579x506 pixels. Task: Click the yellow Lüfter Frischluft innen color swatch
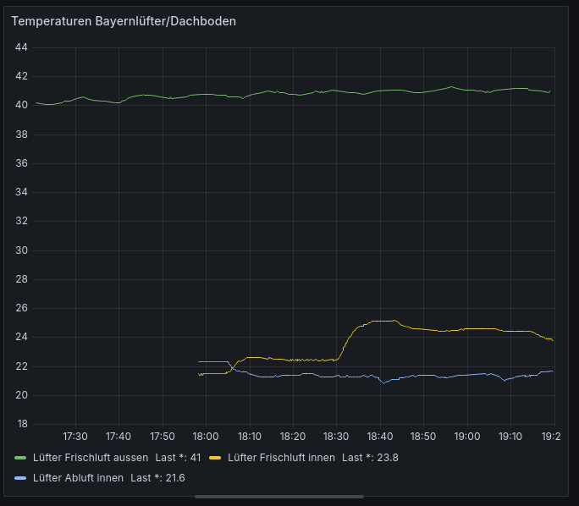215,458
